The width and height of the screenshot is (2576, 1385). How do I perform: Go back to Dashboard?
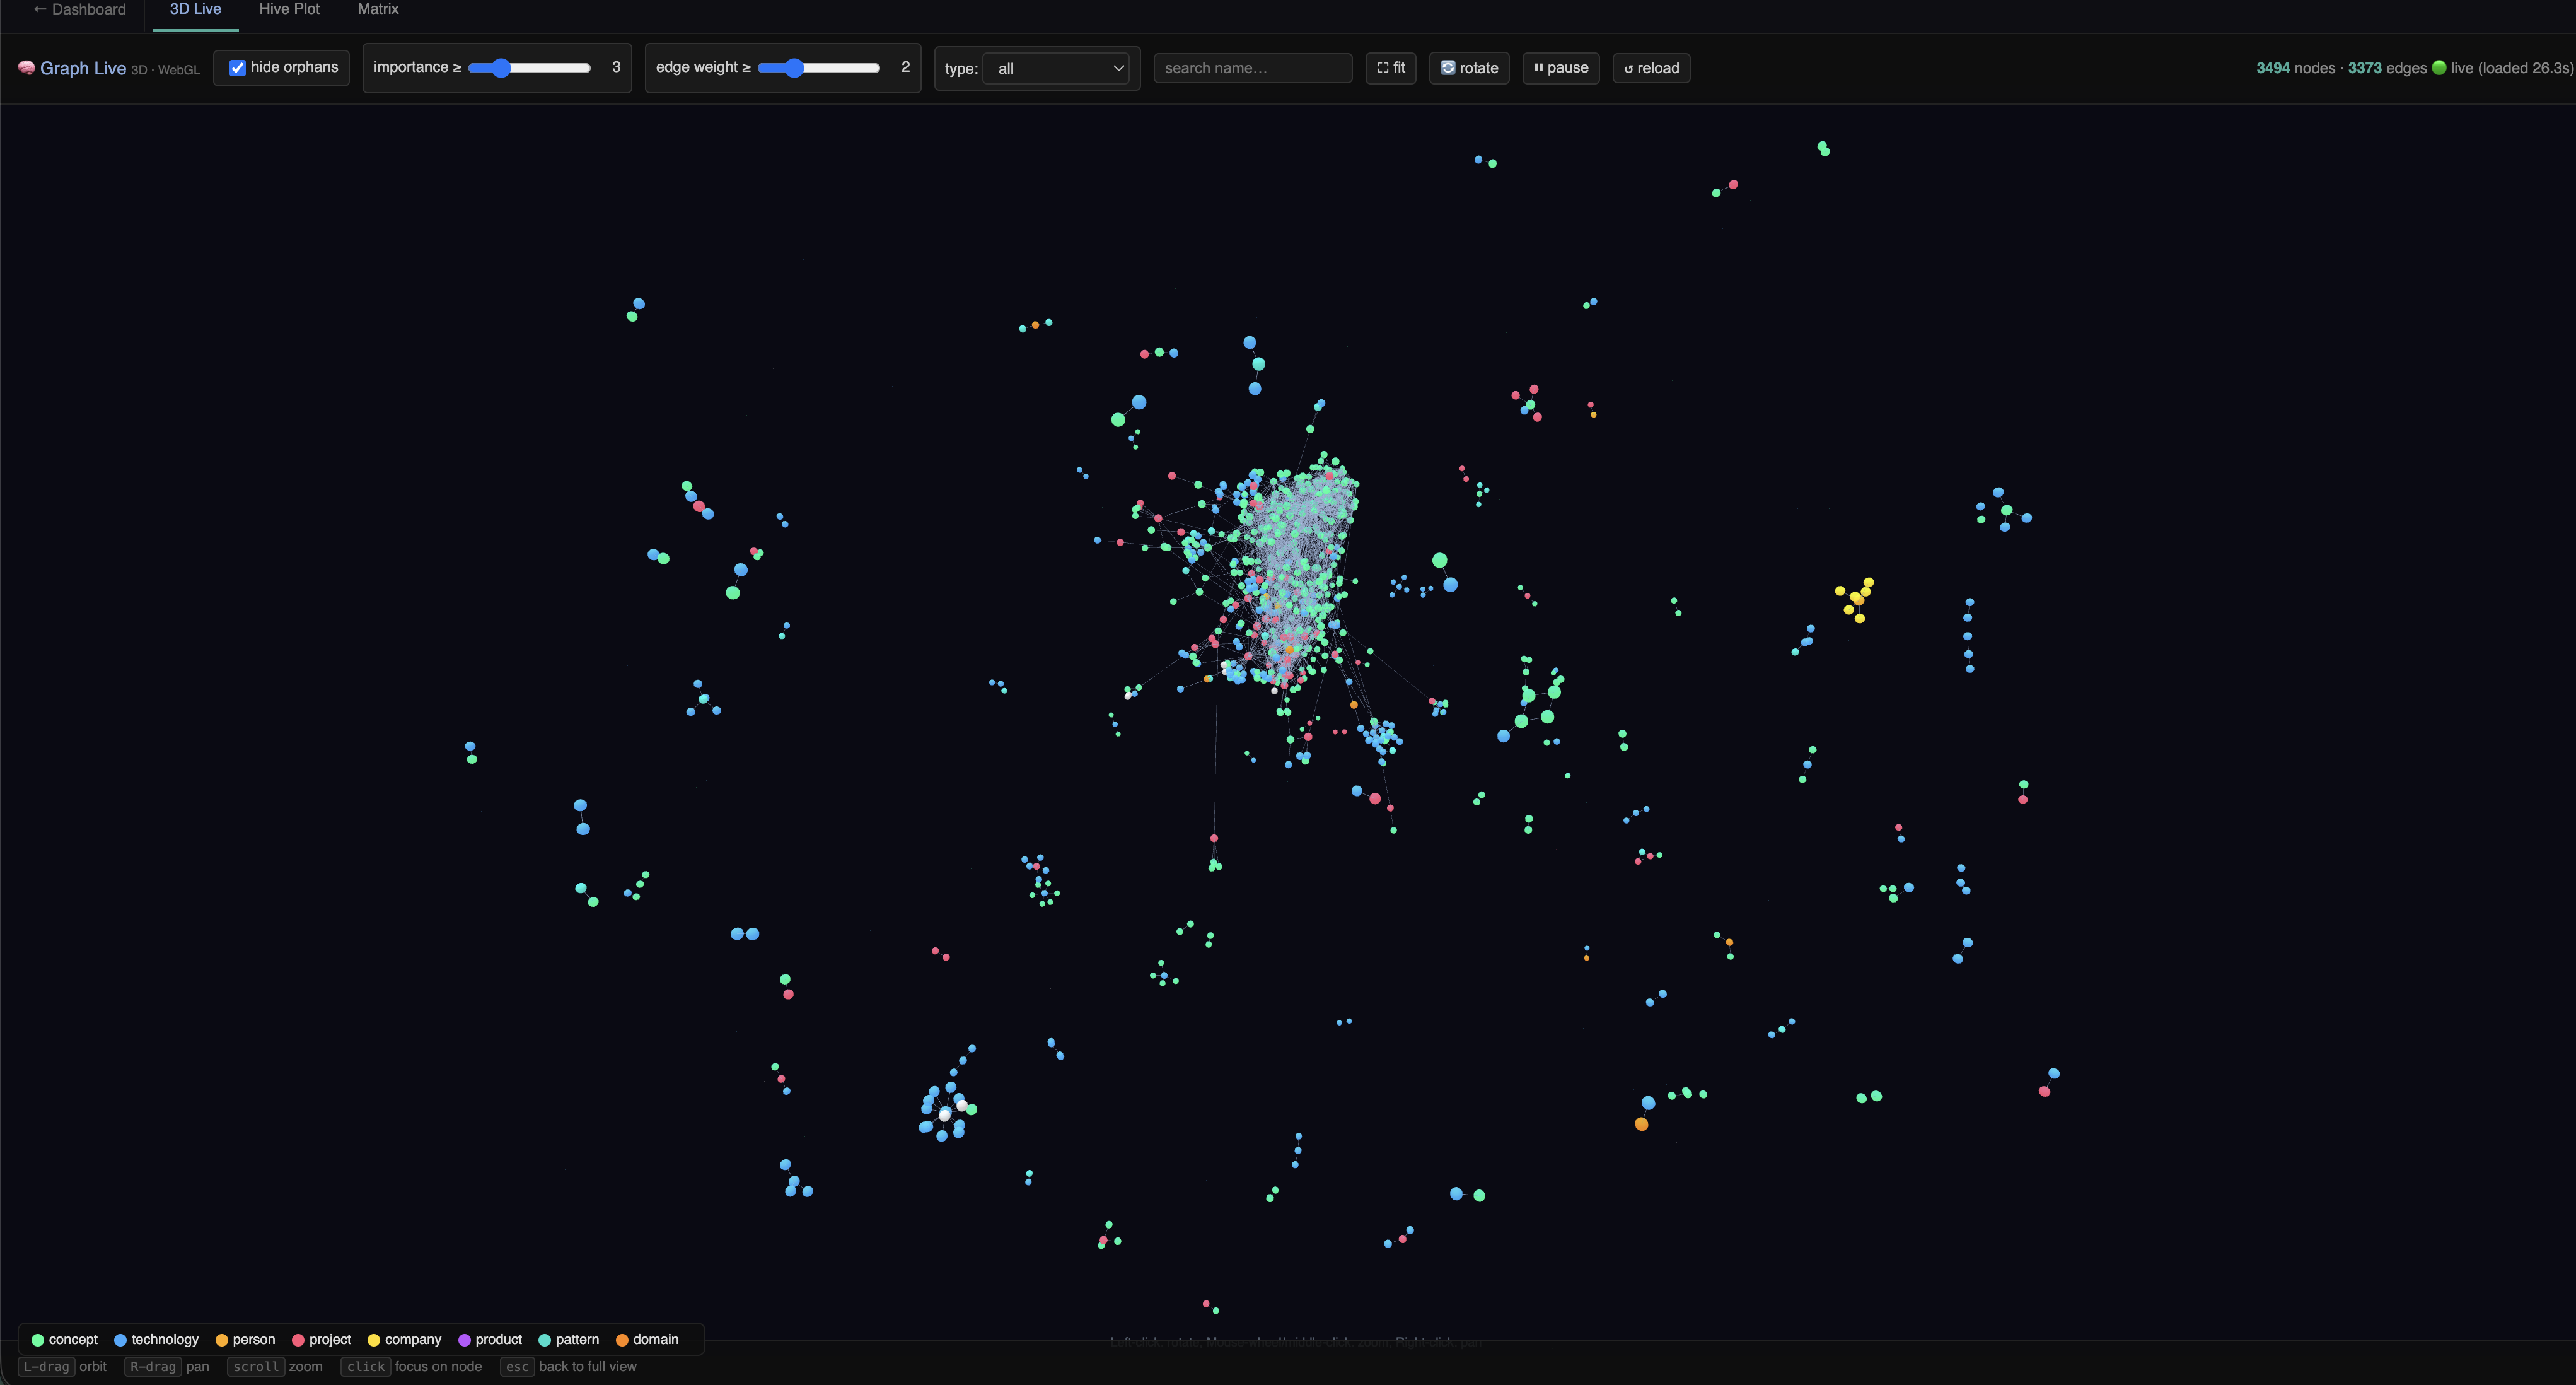[79, 9]
